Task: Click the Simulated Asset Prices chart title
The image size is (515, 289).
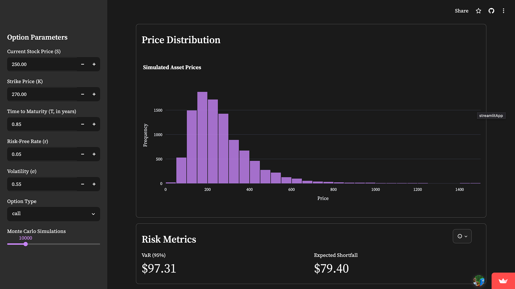Action: coord(172,67)
